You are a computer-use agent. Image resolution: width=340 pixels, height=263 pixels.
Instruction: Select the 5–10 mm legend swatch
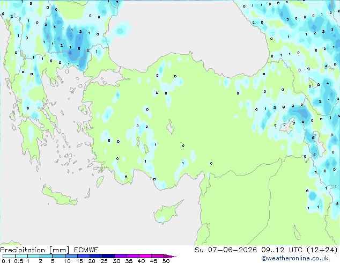coord(58,256)
